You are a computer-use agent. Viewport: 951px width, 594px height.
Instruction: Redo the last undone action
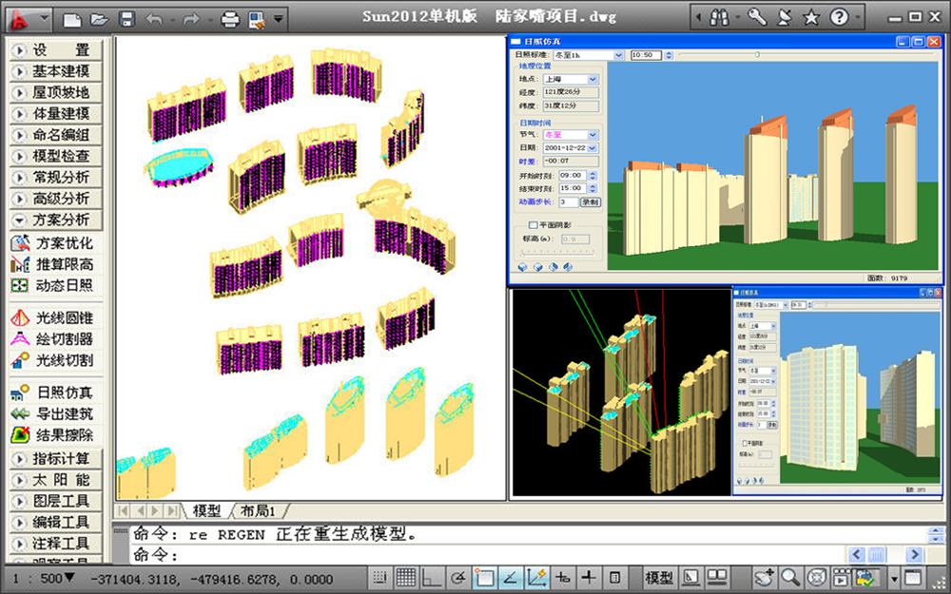(191, 19)
